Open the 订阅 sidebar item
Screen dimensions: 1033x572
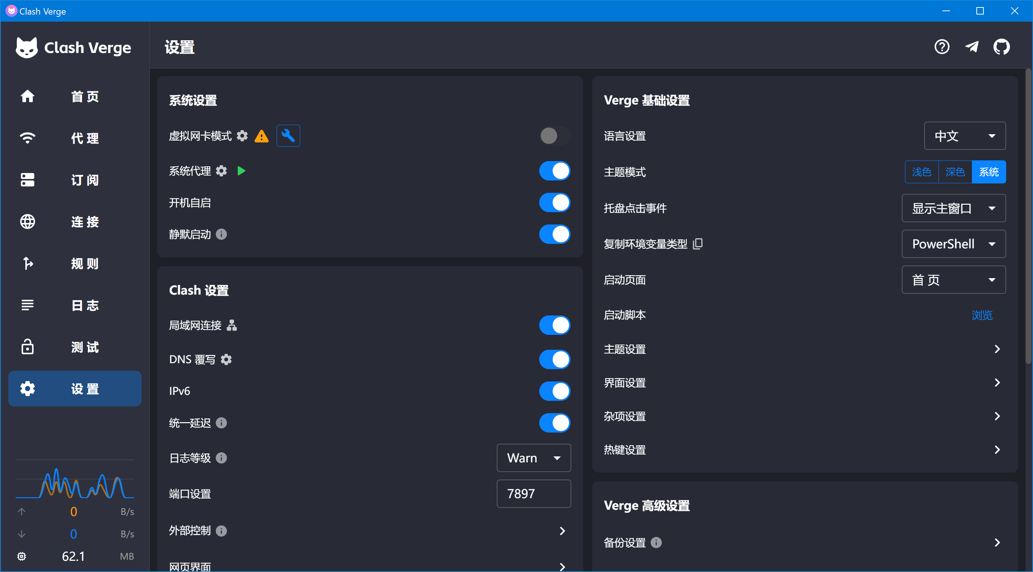click(75, 180)
